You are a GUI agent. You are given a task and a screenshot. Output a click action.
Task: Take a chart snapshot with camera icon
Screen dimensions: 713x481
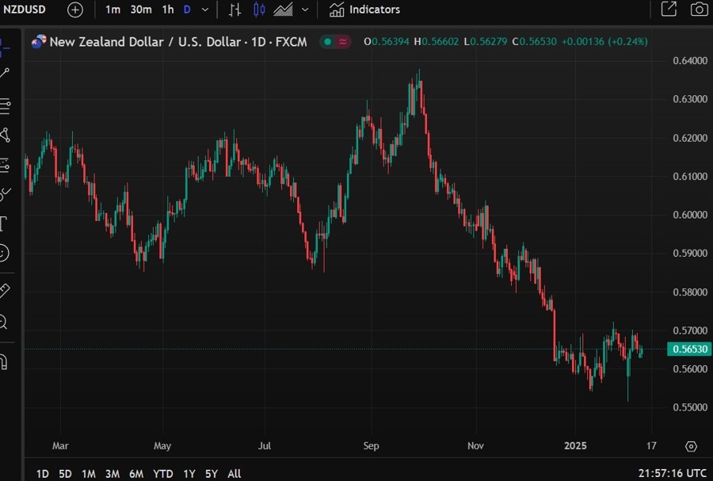point(698,10)
